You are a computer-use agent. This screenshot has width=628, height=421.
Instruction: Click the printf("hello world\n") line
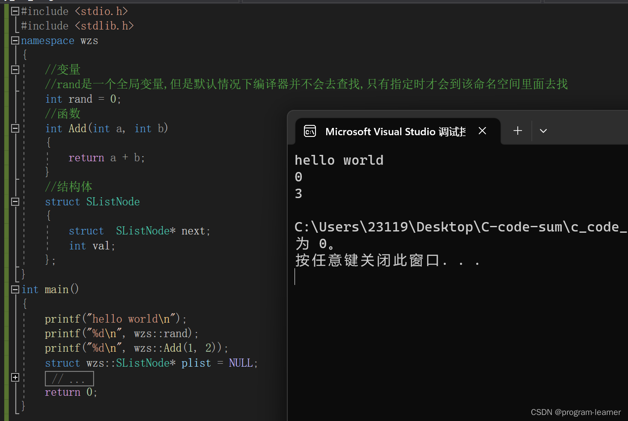(x=115, y=319)
